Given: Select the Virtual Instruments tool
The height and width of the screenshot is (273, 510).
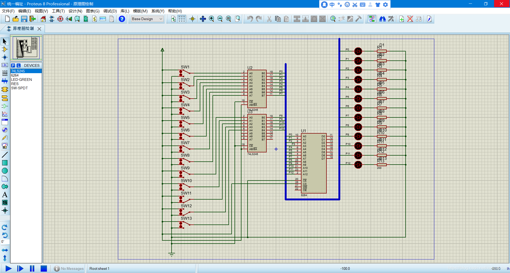Looking at the screenshot, I should click(5, 146).
